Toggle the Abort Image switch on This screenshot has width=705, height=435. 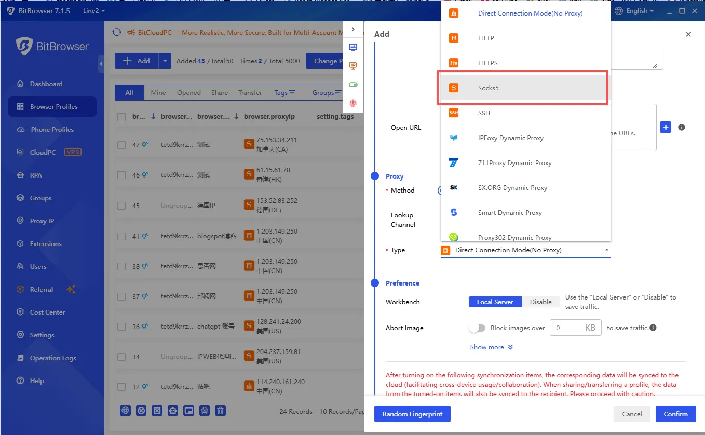pos(477,328)
